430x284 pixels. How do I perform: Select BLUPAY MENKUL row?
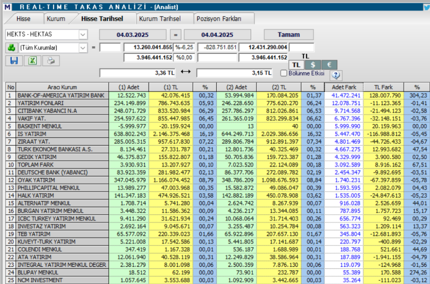218,273
